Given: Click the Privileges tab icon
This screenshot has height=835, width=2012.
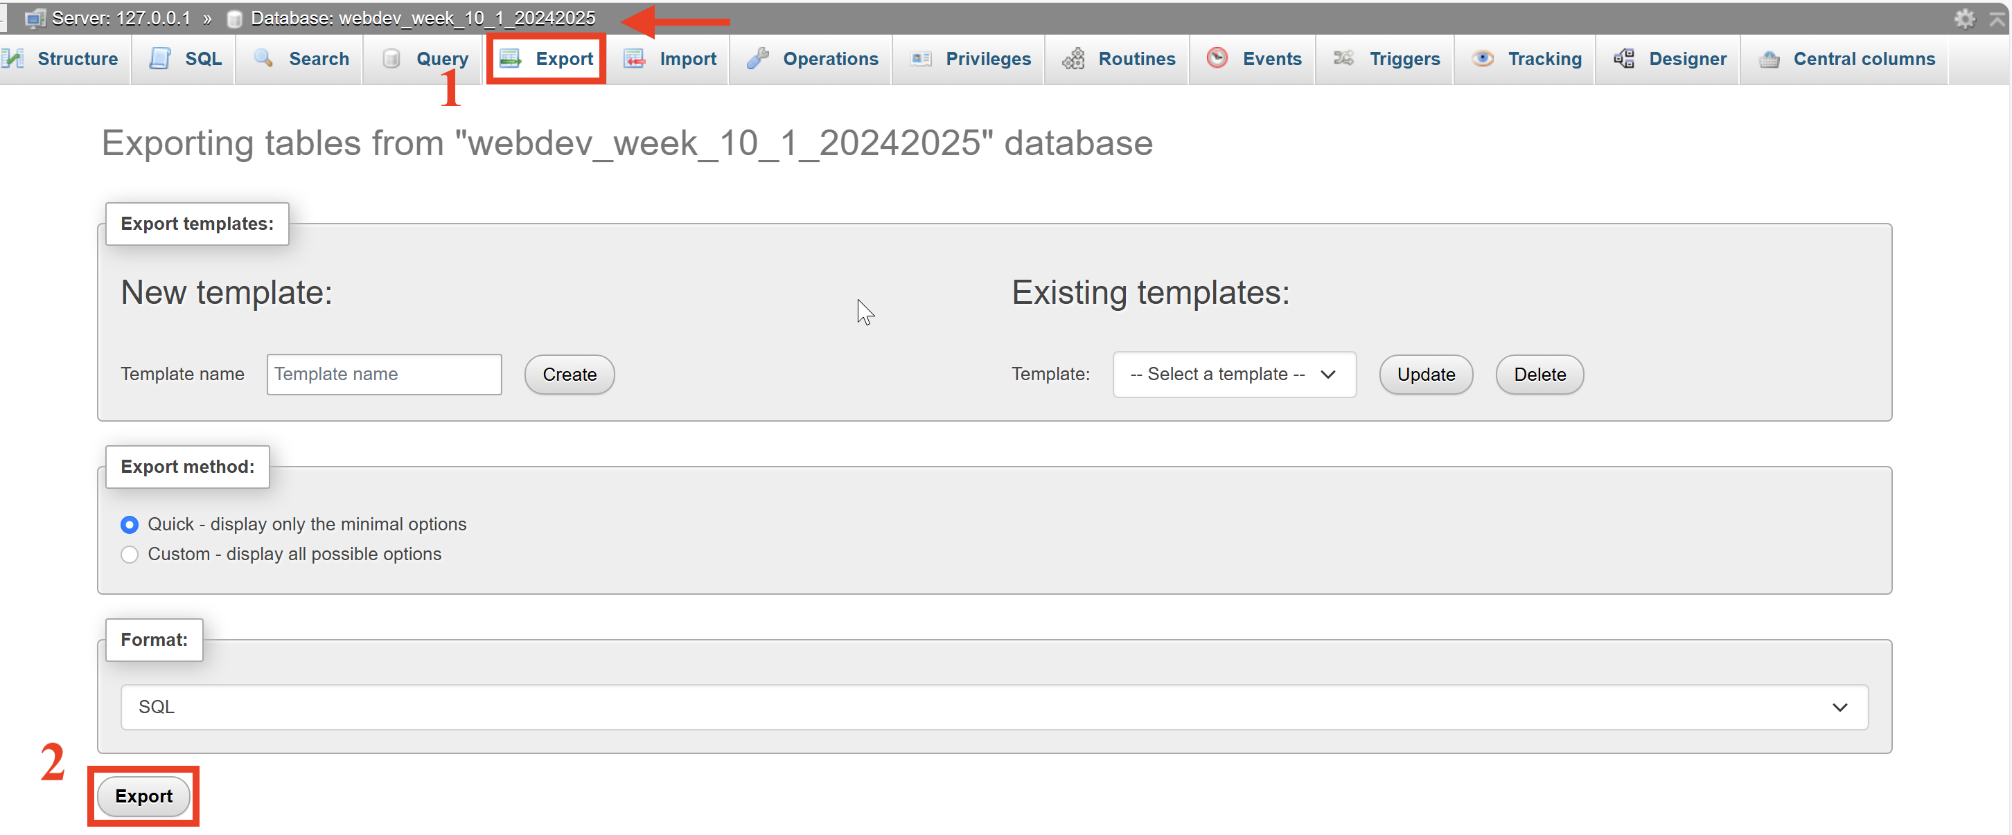Looking at the screenshot, I should coord(921,59).
